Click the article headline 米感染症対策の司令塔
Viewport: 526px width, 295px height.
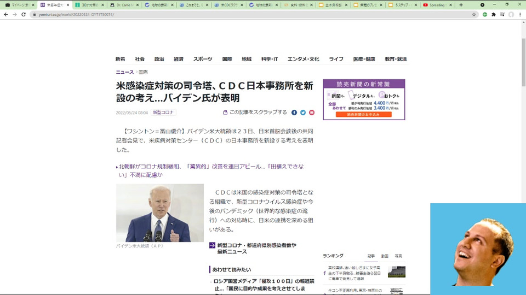coord(215,92)
